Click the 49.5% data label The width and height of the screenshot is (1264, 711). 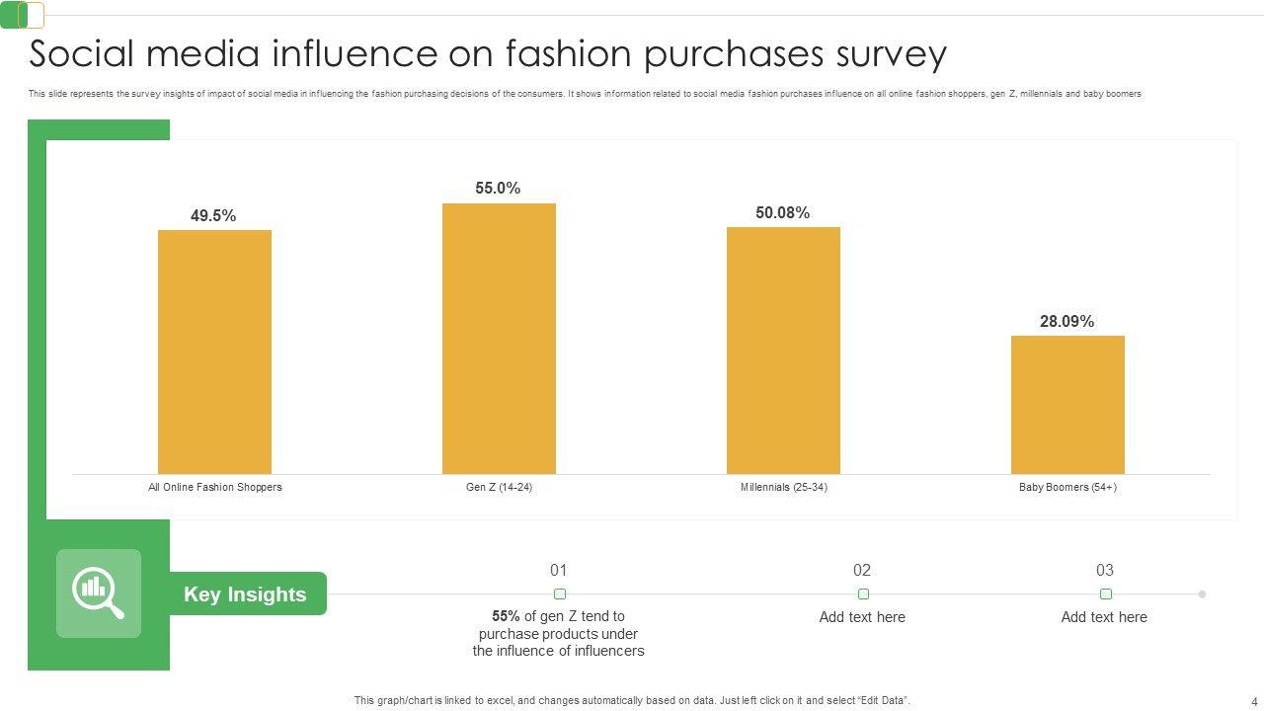(x=213, y=215)
